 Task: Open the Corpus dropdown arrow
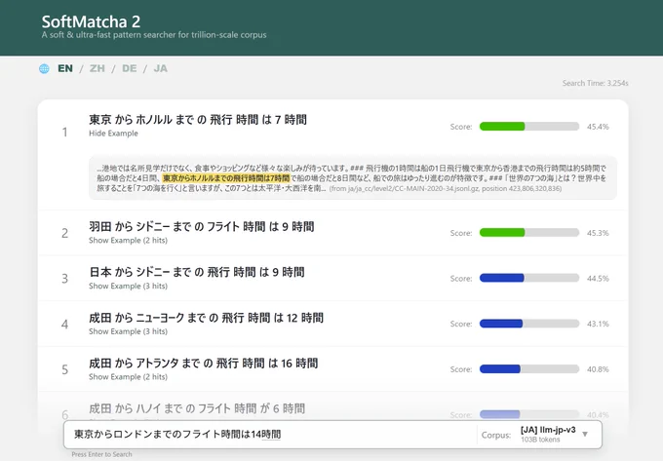[585, 434]
